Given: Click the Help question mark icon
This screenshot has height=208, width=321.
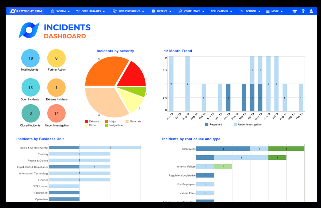Looking at the screenshot, I should click(303, 11).
